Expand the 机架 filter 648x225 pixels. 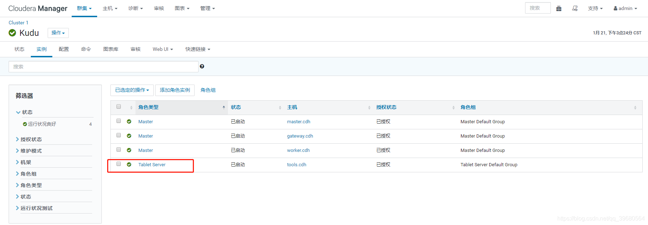(x=24, y=162)
